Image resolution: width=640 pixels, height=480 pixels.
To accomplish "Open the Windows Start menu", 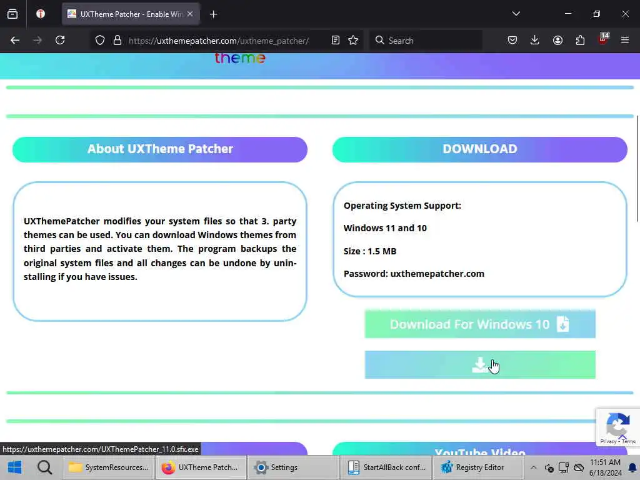I will click(x=15, y=467).
